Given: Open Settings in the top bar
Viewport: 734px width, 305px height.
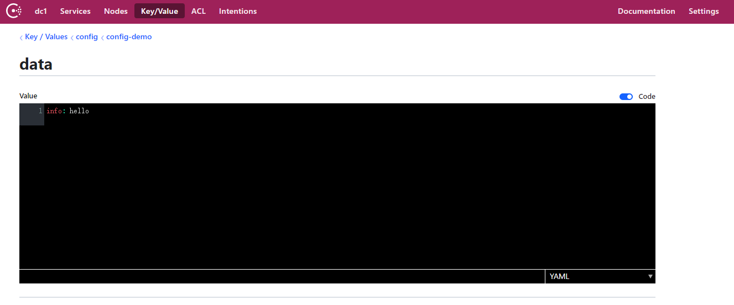Looking at the screenshot, I should tap(704, 11).
